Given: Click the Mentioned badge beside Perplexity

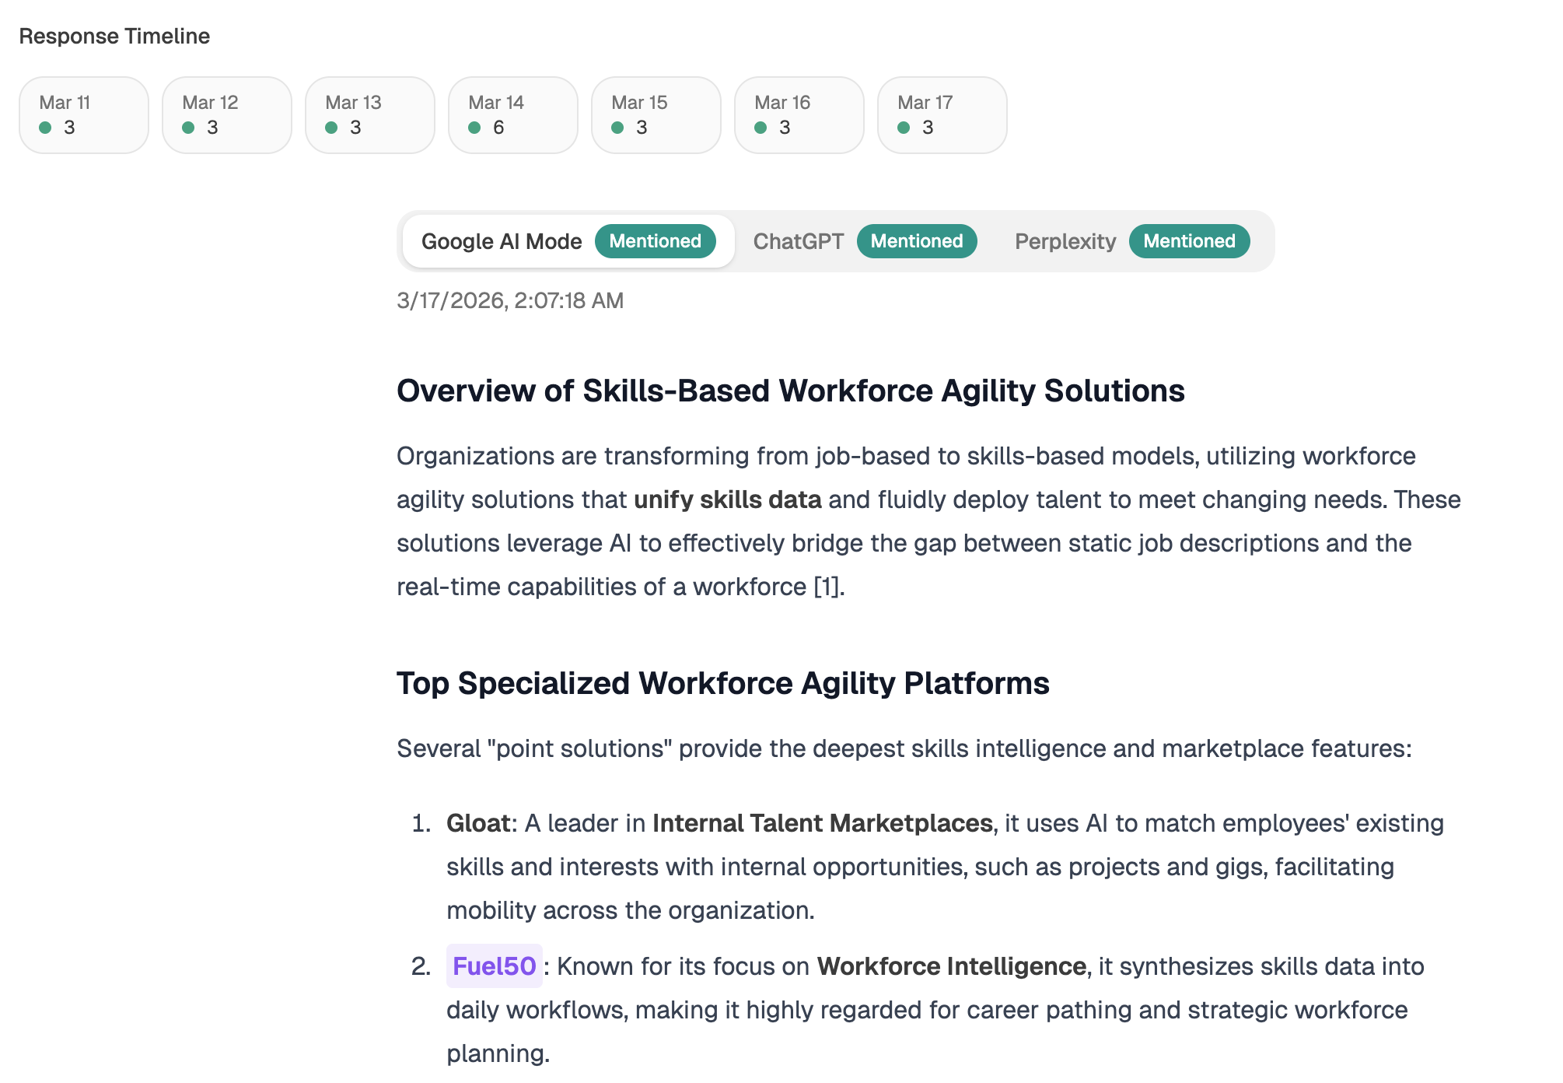Looking at the screenshot, I should click(1189, 241).
